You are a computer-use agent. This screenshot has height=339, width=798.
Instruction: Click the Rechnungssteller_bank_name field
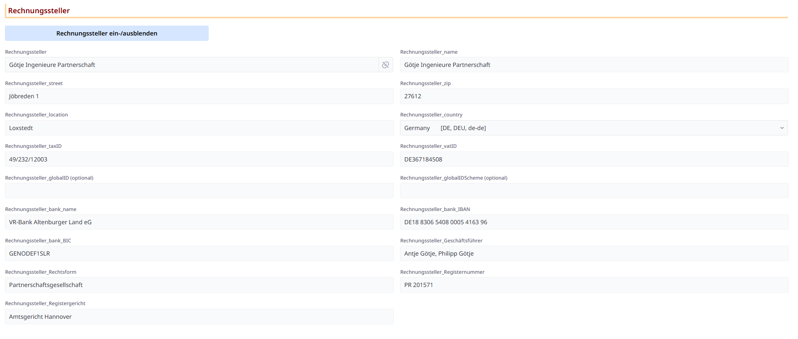(199, 222)
